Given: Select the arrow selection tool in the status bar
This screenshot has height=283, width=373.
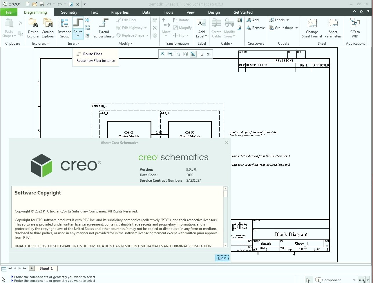Looking at the screenshot, I should coord(308,280).
